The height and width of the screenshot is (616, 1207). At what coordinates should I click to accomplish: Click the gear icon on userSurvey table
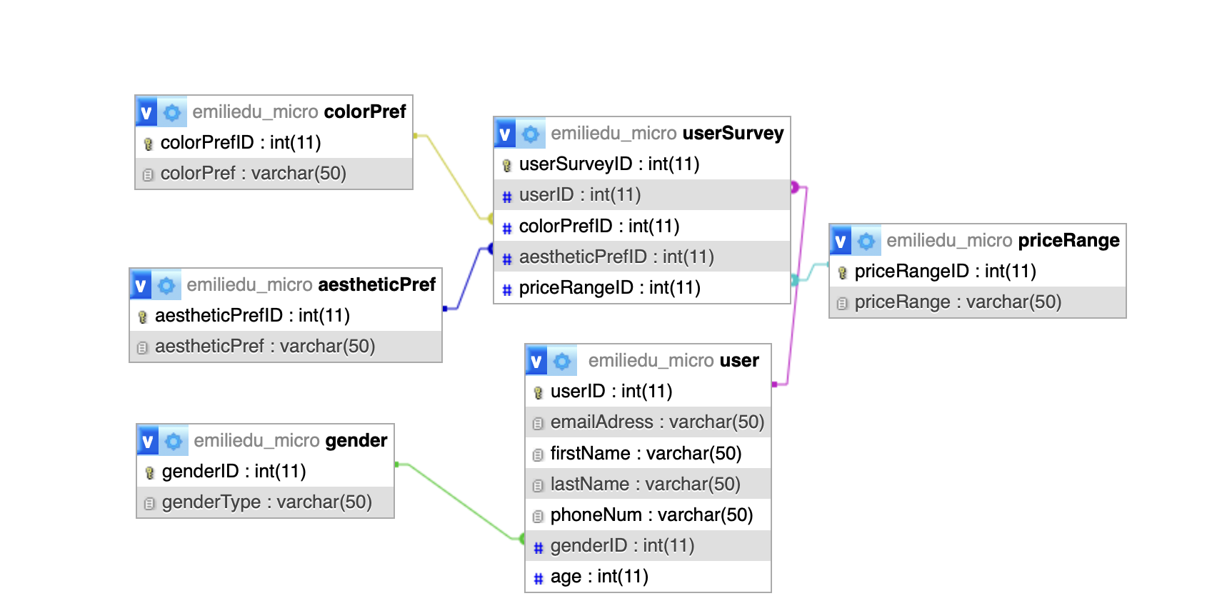tap(531, 134)
